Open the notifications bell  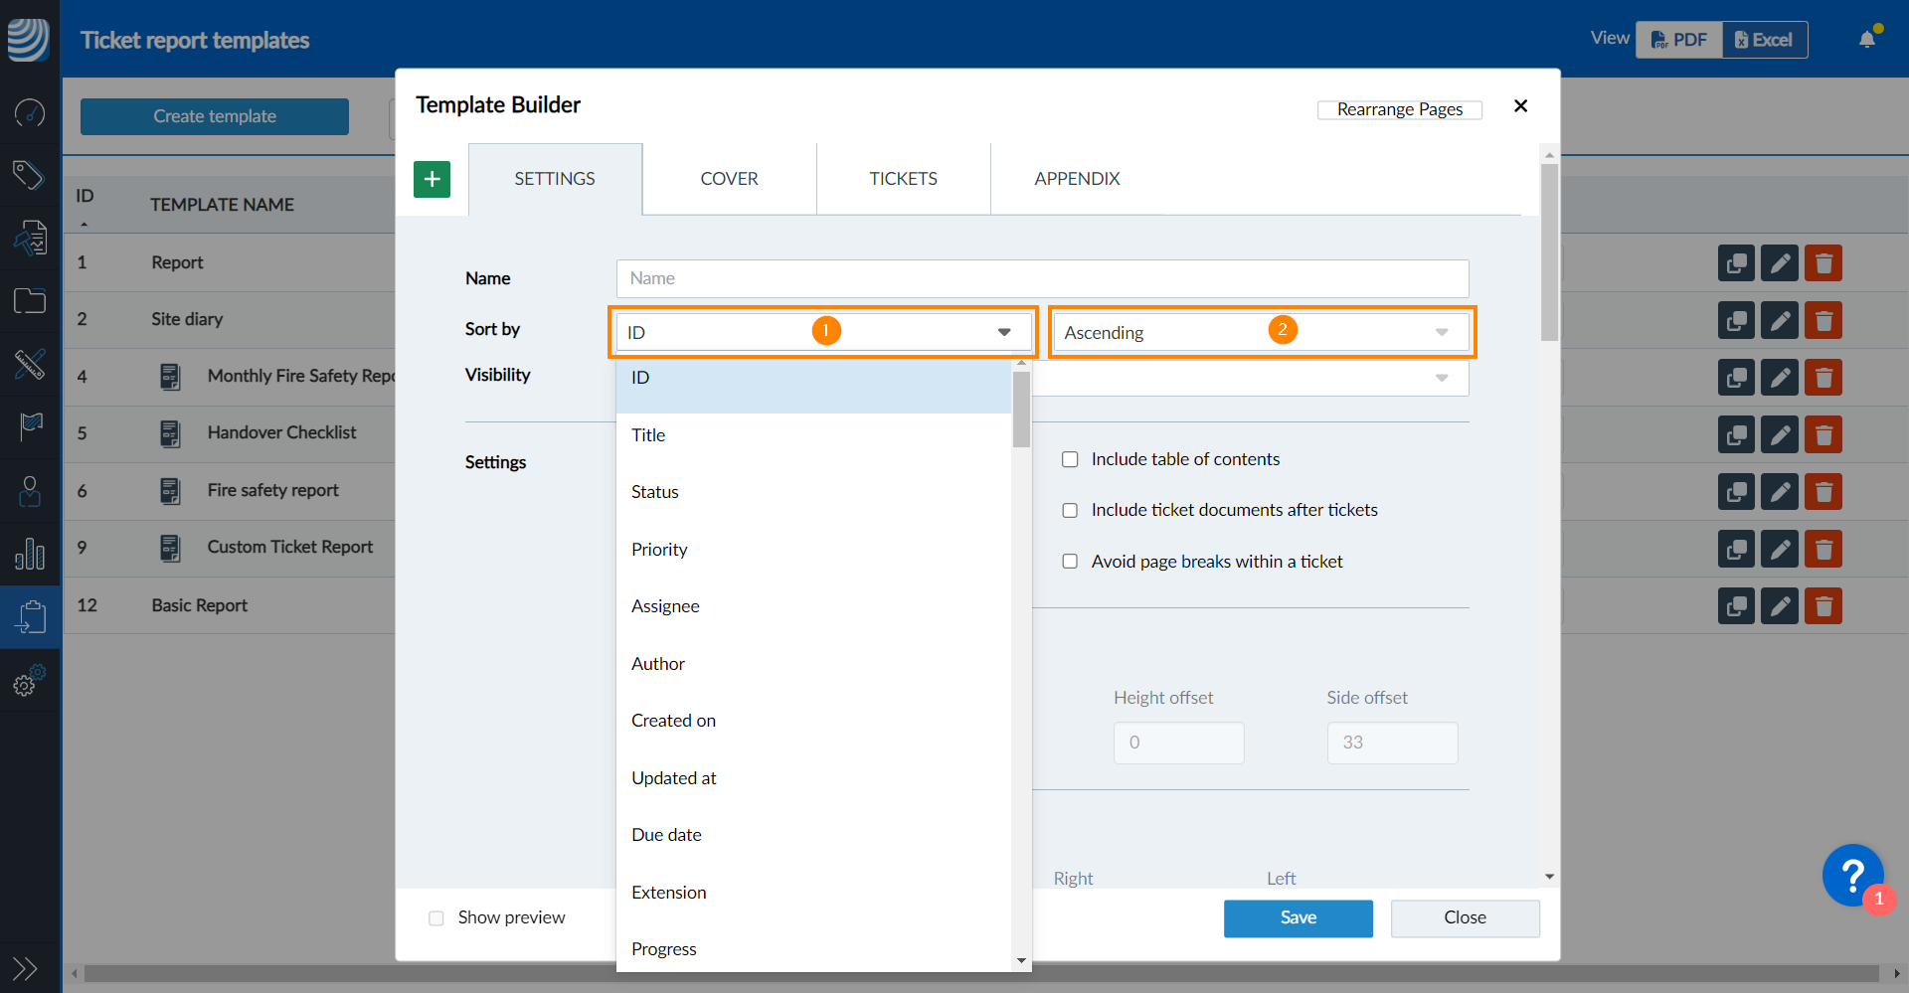pyautogui.click(x=1867, y=37)
